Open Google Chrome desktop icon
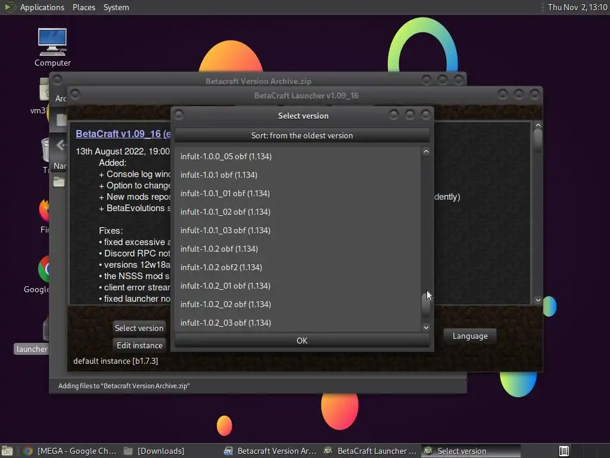 tap(43, 270)
